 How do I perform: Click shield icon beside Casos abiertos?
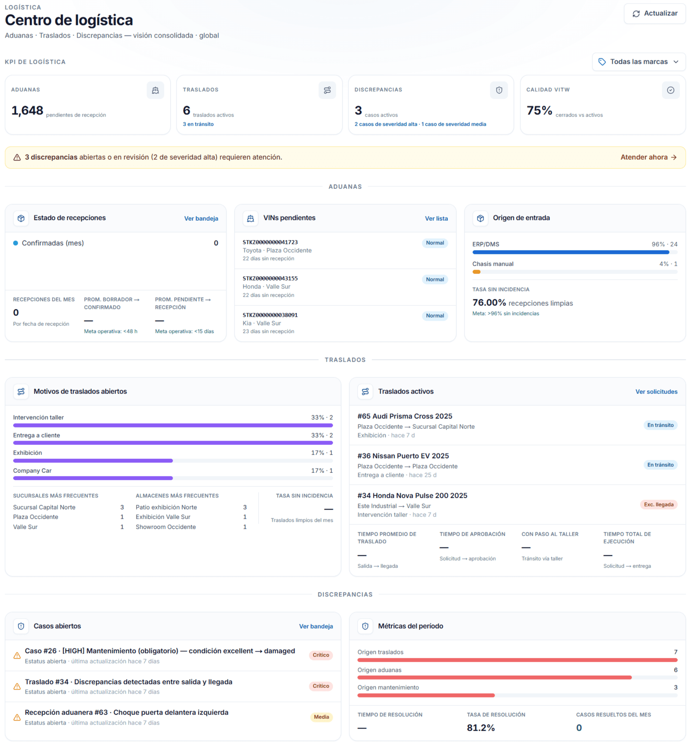click(21, 626)
